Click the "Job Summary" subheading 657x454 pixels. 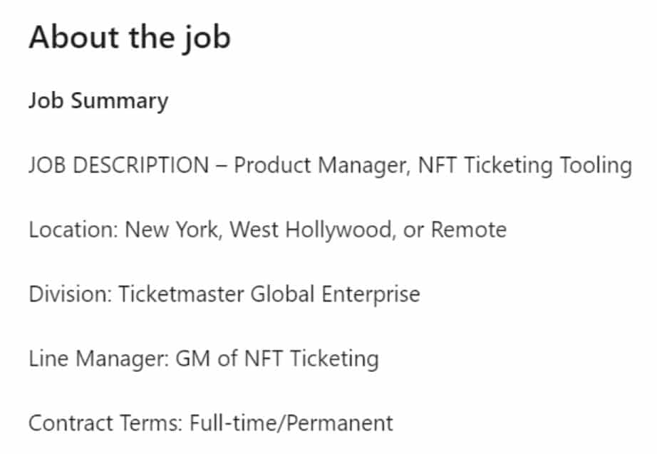(x=98, y=101)
